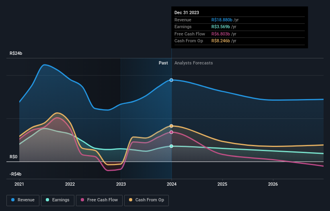Click the R$18.880b revenue value

pyautogui.click(x=222, y=20)
